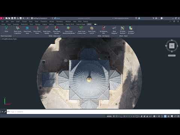Click the Save As icon in quick access toolbar
The width and height of the screenshot is (180, 135).
click(15, 18)
